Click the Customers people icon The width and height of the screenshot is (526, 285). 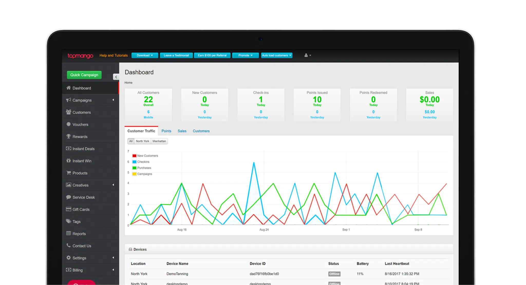68,112
